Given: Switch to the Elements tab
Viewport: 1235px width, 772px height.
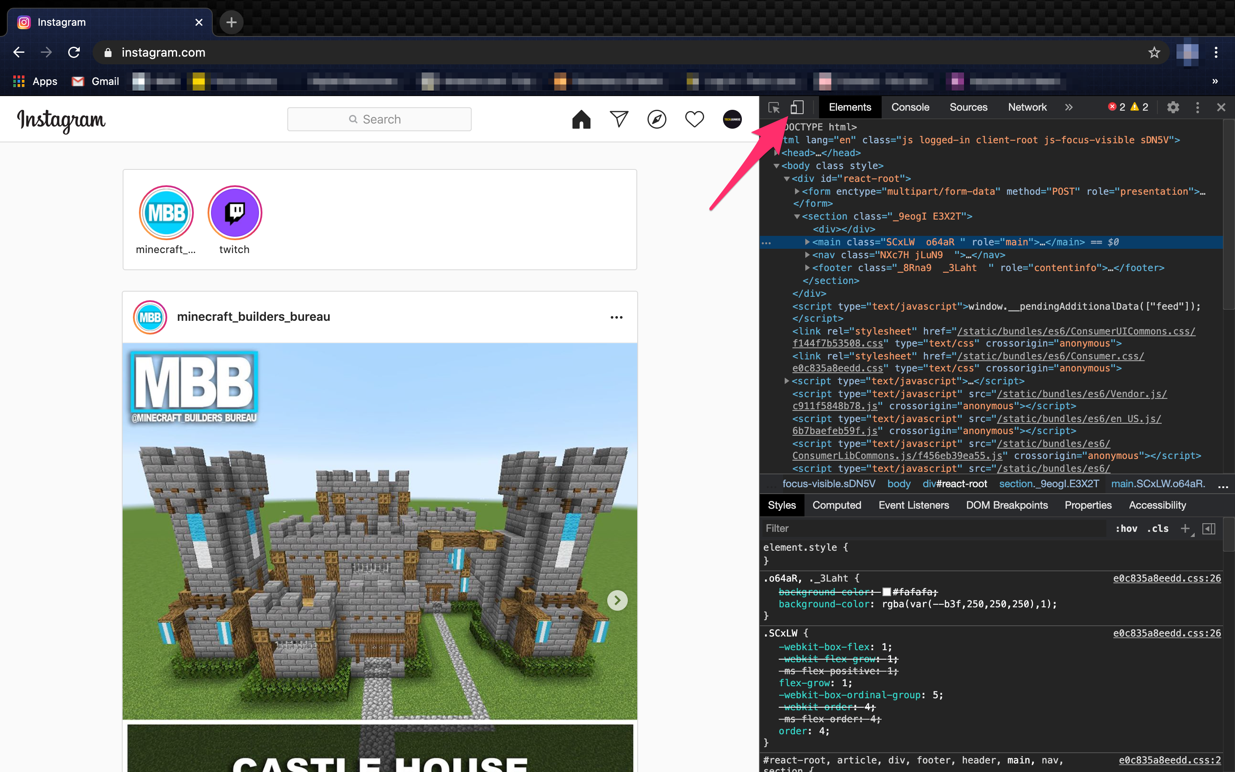Looking at the screenshot, I should point(849,107).
